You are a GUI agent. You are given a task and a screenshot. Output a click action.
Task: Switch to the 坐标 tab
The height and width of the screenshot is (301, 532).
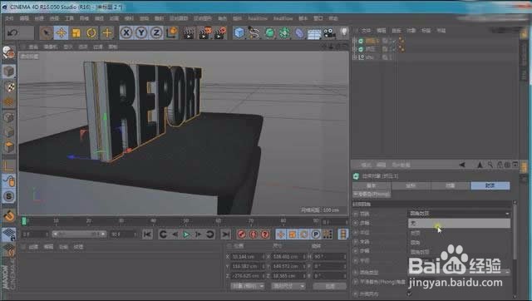411,185
